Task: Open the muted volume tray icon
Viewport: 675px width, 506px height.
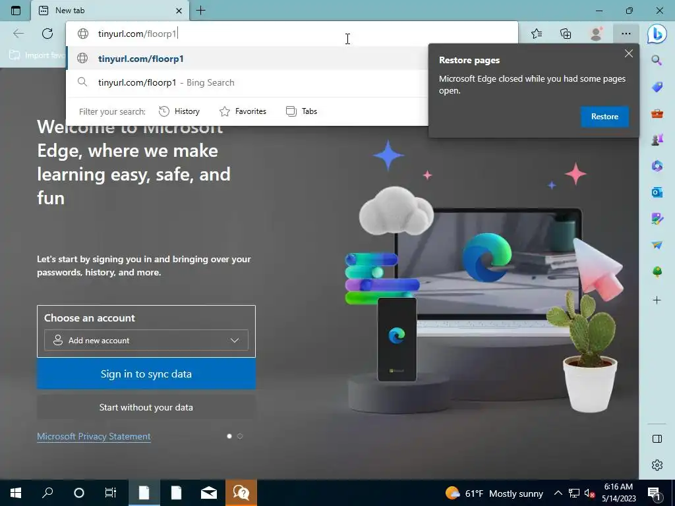Action: (x=589, y=493)
